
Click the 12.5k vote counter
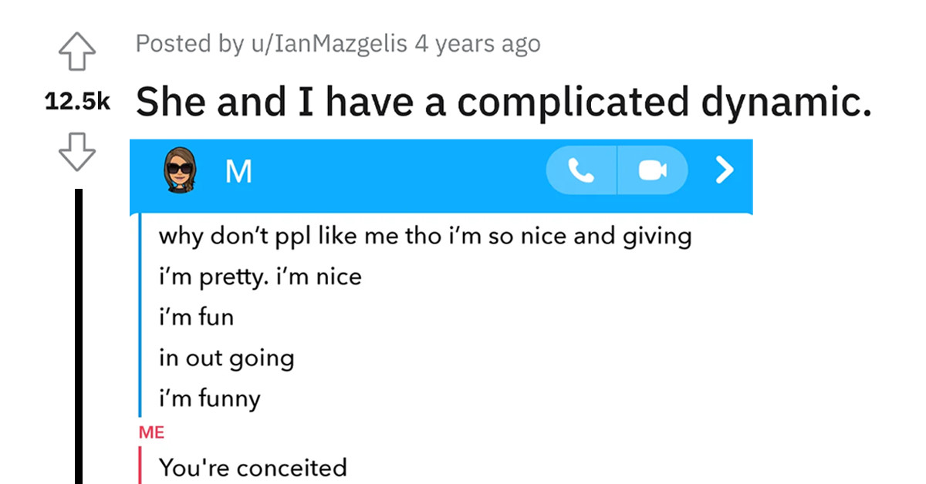click(x=77, y=99)
